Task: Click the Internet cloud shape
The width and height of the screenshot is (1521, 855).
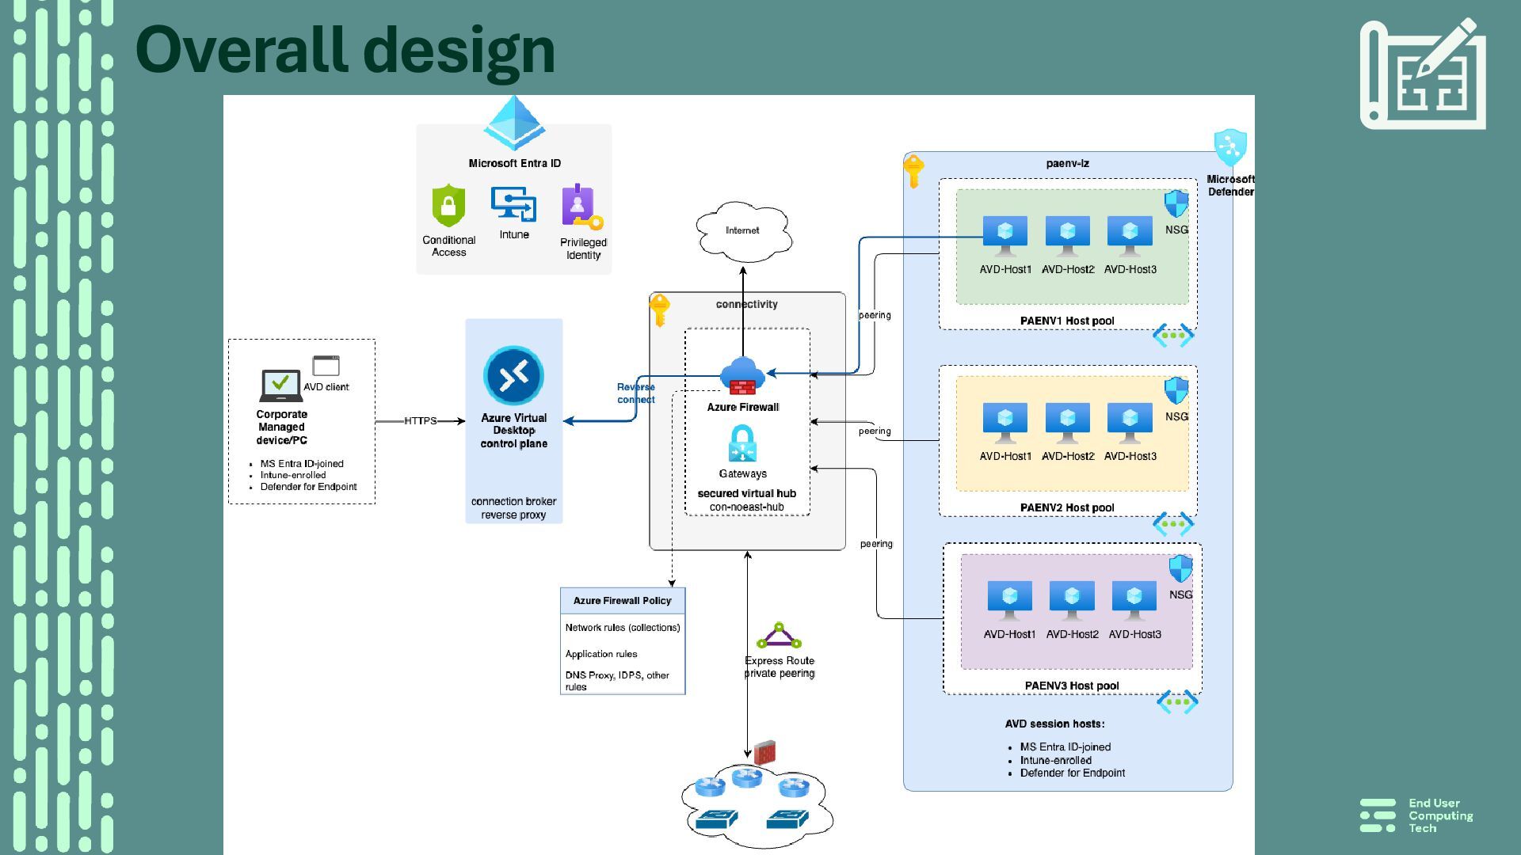Action: 742,230
